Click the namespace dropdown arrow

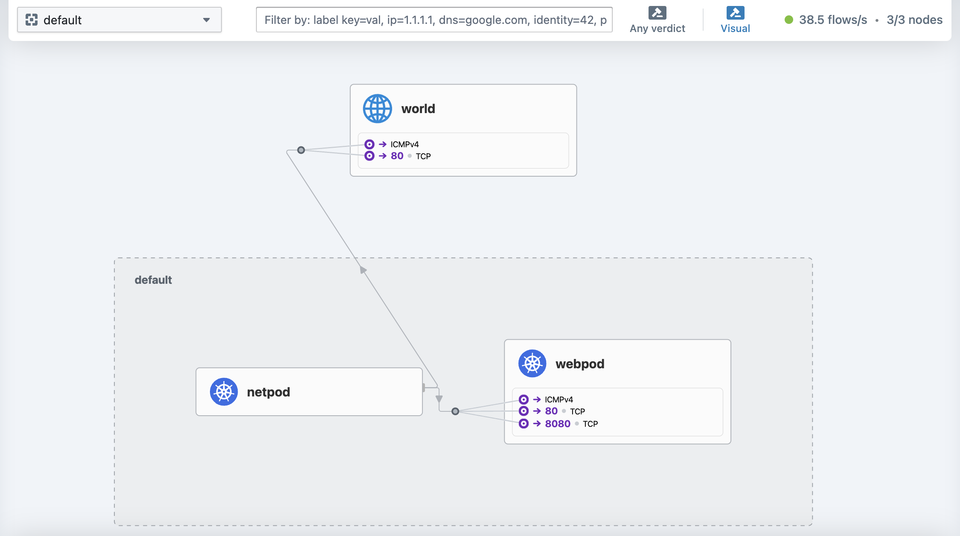pos(207,20)
